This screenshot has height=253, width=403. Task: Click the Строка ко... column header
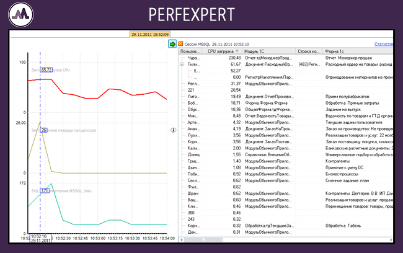tap(309, 51)
